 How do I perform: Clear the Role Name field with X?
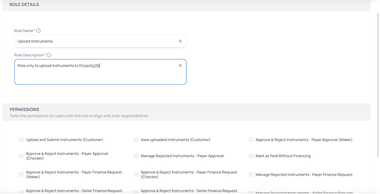point(180,41)
